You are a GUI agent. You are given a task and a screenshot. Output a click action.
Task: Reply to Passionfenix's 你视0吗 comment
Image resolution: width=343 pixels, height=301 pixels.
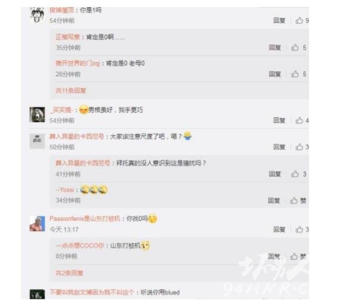click(279, 229)
